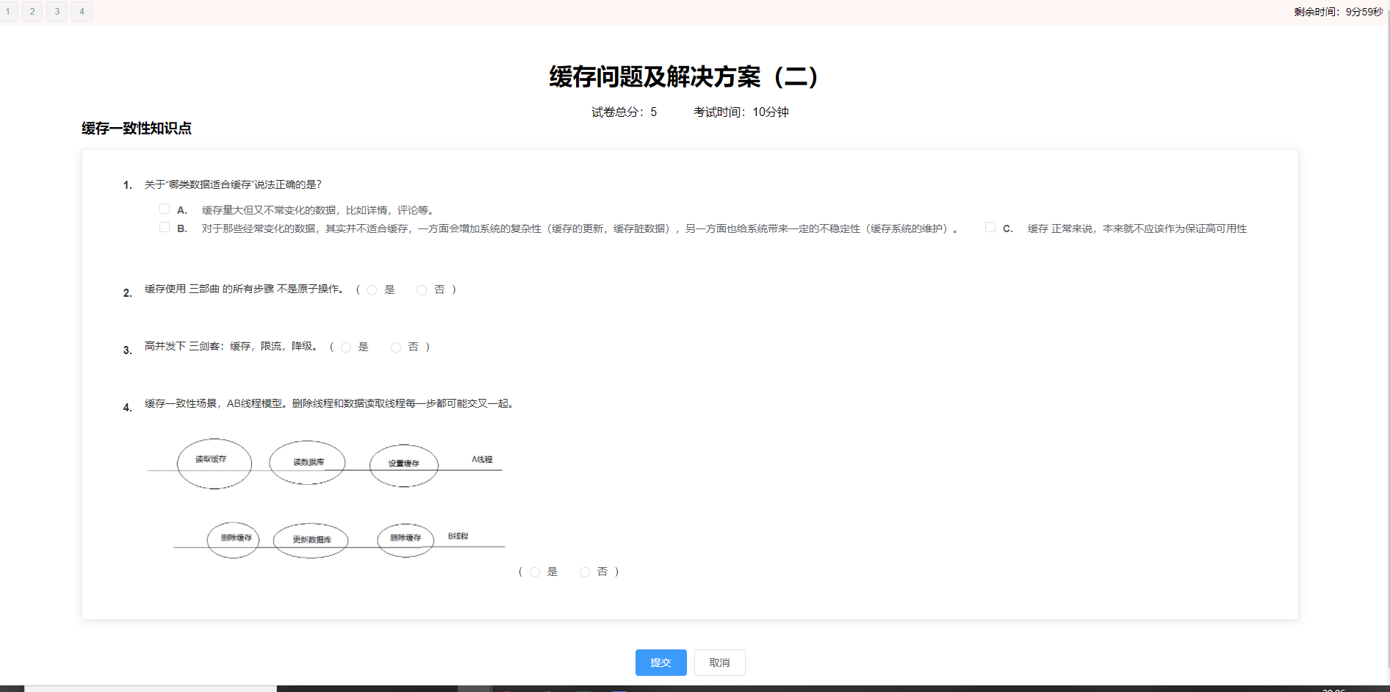This screenshot has width=1390, height=692.
Task: Jump to question 4 navigation button
Action: (82, 12)
